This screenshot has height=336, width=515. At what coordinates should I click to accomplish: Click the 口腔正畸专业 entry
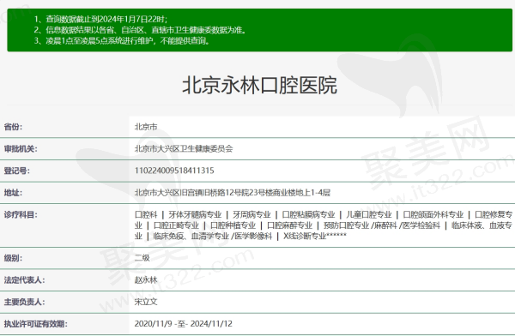(x=176, y=225)
